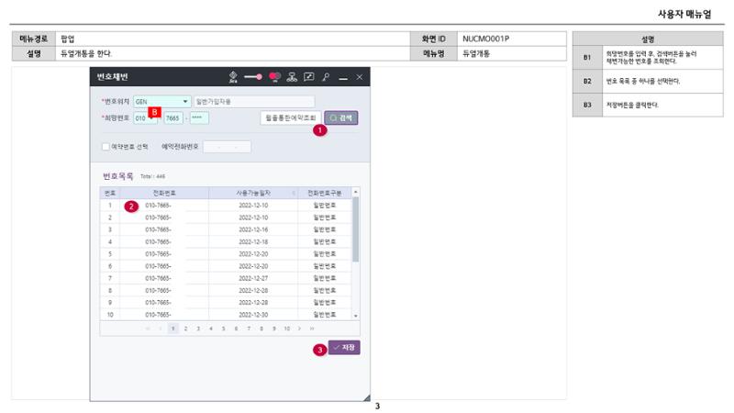Click the list scrollbar up arrow

point(356,192)
